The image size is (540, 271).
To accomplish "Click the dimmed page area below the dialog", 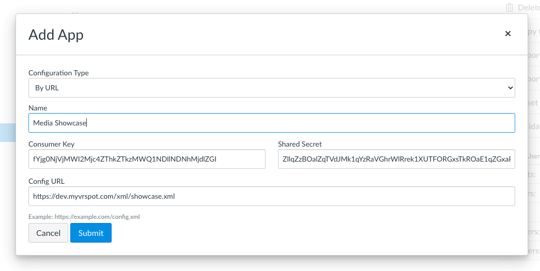I will (258, 263).
